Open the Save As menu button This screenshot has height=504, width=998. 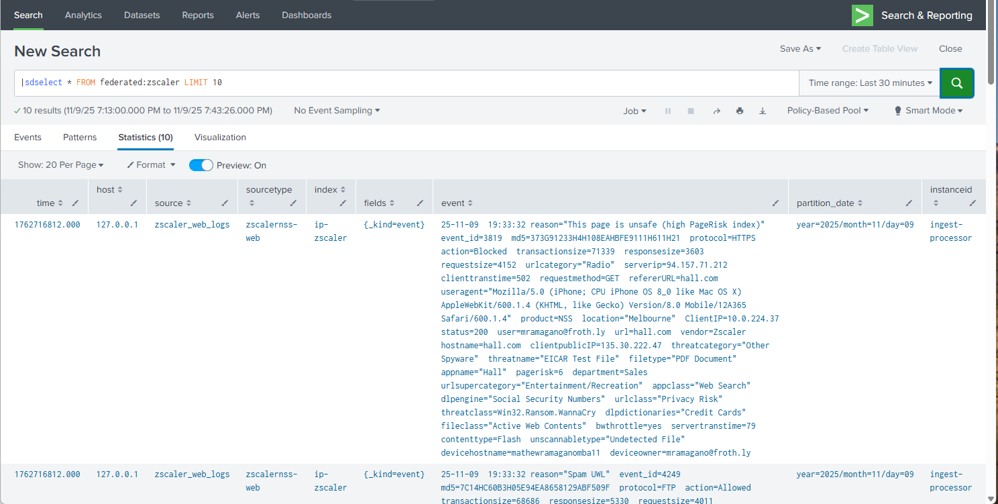click(x=800, y=49)
